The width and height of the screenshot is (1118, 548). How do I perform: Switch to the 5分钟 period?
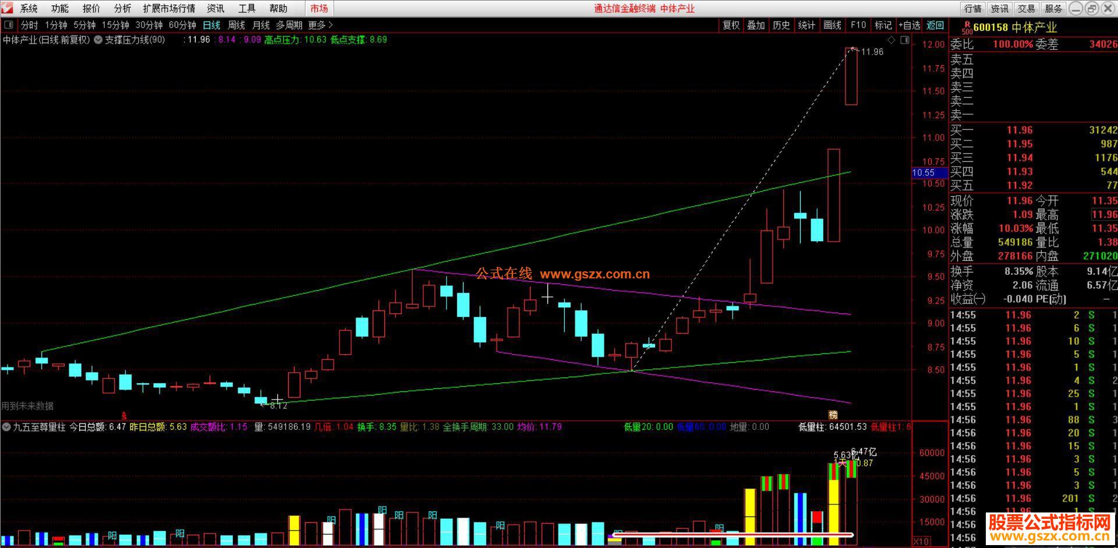click(x=84, y=25)
